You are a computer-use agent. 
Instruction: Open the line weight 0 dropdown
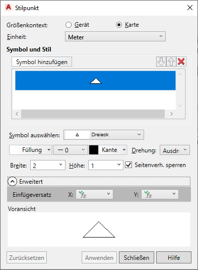click(71, 150)
